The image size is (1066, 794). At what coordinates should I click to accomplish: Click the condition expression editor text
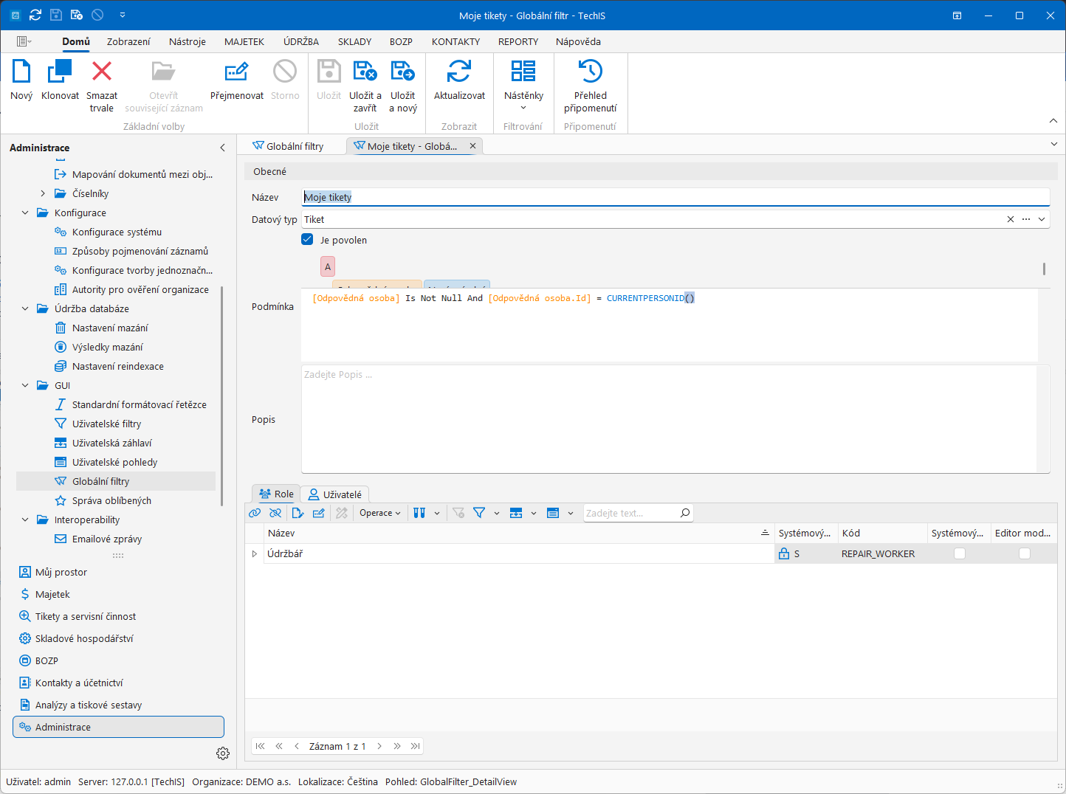pyautogui.click(x=503, y=298)
